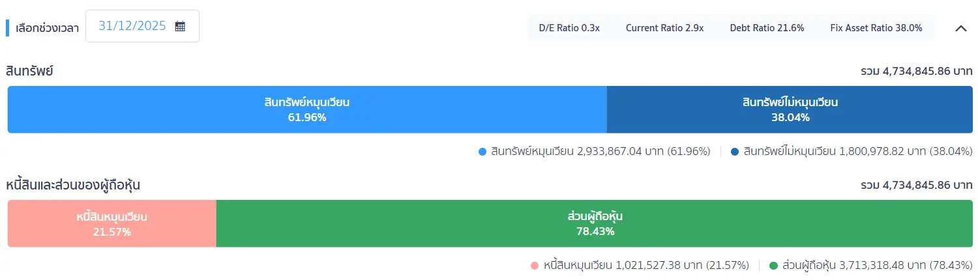Toggle green ส่วนผู้ถือหุ้น legend dot

tap(774, 266)
